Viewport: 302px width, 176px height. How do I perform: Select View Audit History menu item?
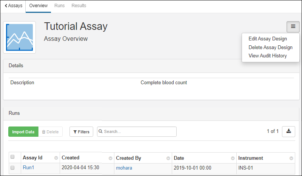(x=268, y=56)
